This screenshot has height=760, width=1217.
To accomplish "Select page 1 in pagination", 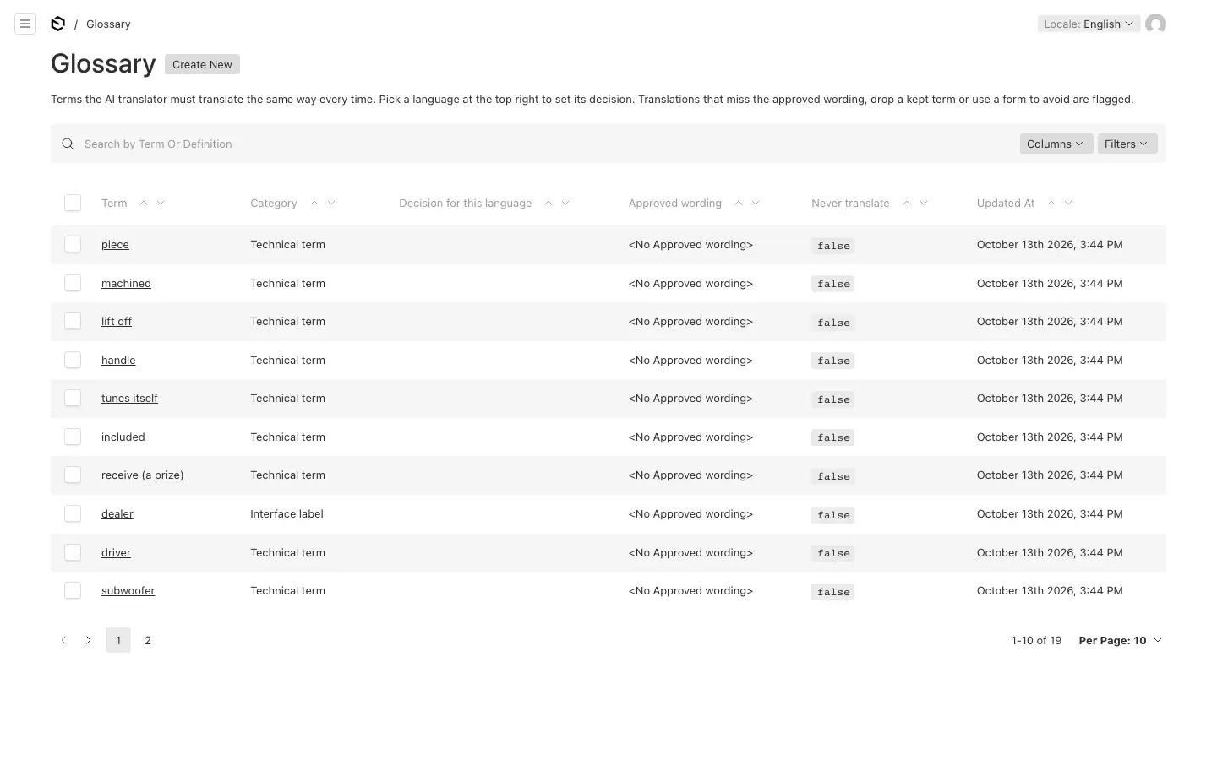I will (x=118, y=640).
